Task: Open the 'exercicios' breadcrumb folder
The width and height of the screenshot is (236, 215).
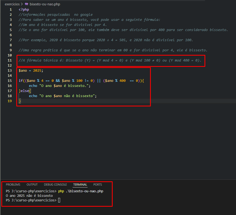Action: click(12, 4)
